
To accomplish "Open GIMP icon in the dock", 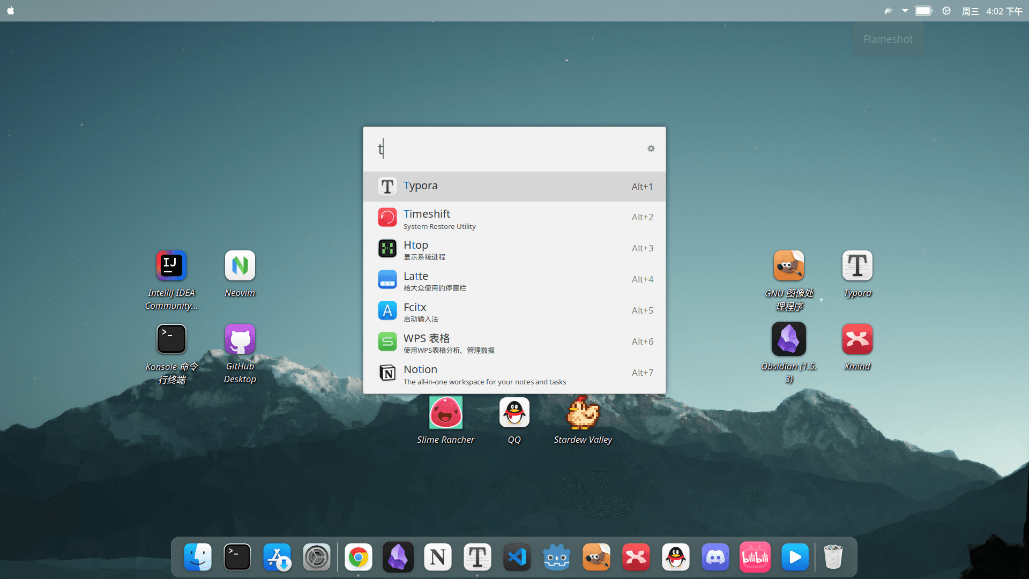I will point(596,558).
